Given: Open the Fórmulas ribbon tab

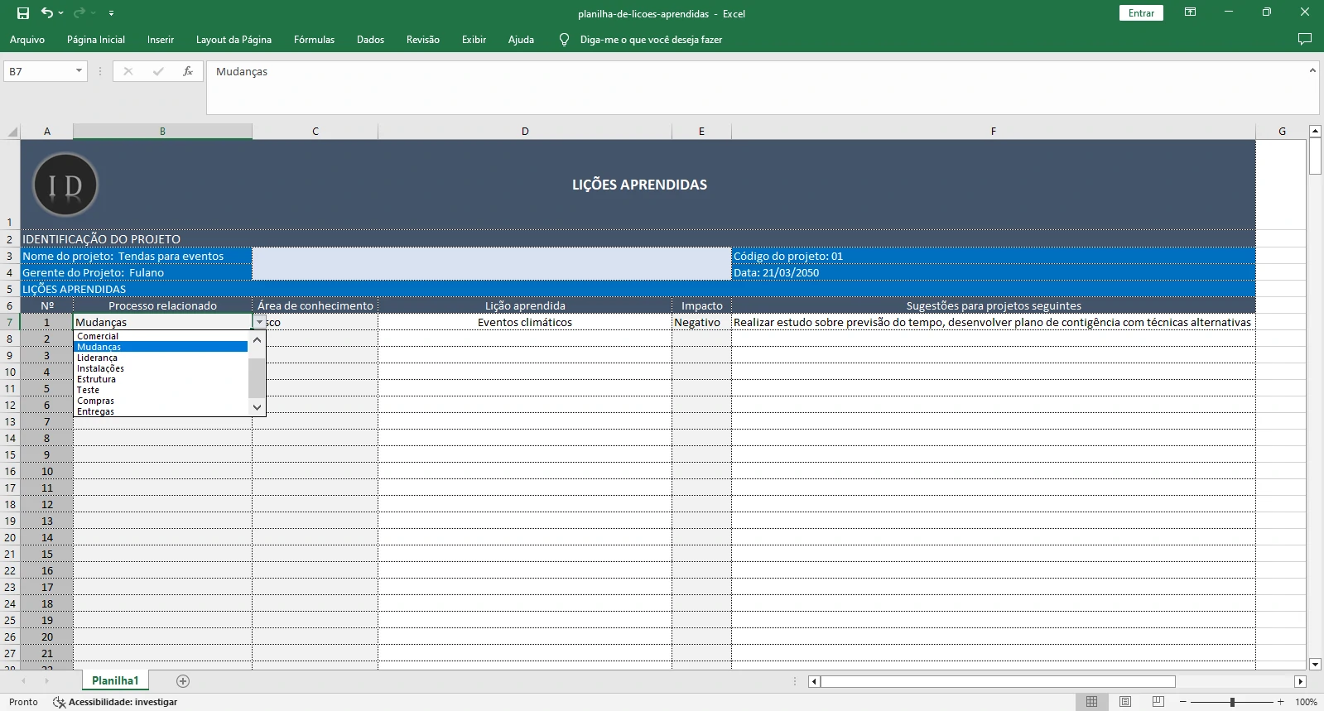Looking at the screenshot, I should tap(314, 40).
